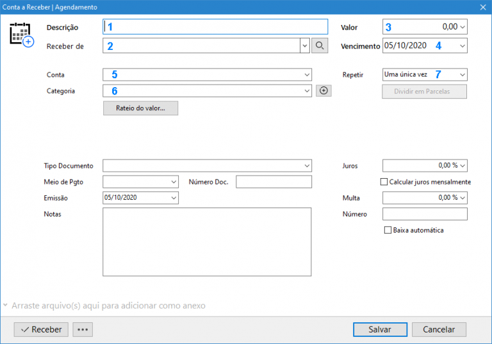Click the Número Doc. input field

point(274,182)
